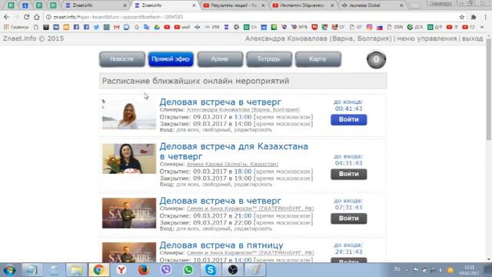
Task: Click редактировать for the Kazakhstan meeting
Action: point(253,185)
